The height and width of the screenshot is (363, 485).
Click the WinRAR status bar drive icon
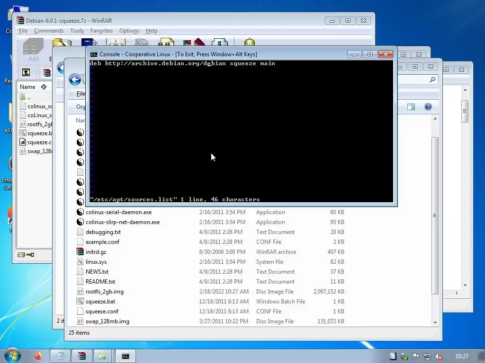(x=21, y=255)
